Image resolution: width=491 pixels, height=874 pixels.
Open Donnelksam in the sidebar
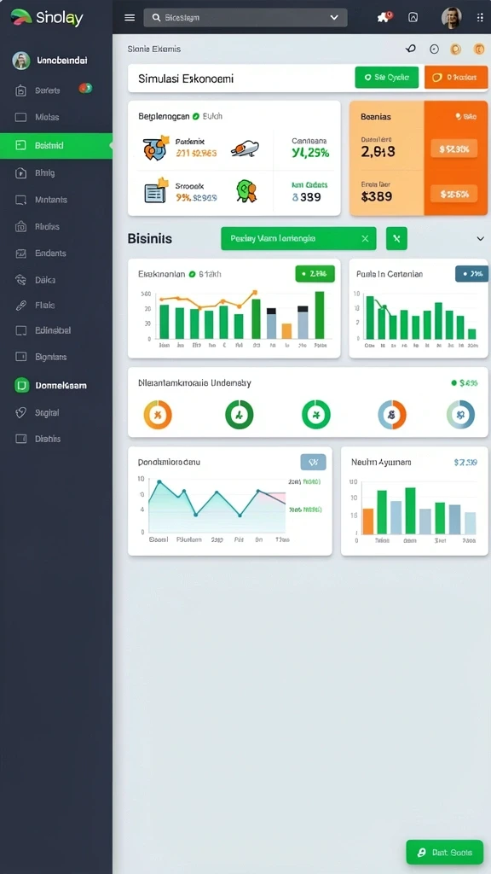tap(56, 385)
